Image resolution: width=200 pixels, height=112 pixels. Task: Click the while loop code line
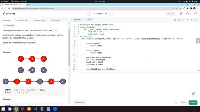tap(101, 69)
